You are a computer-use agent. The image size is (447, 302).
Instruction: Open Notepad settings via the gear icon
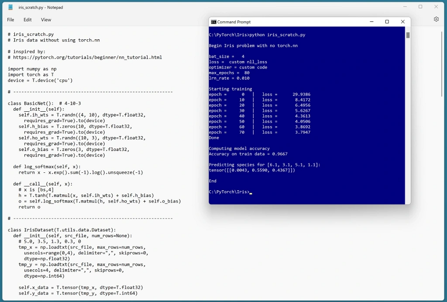coord(436,18)
